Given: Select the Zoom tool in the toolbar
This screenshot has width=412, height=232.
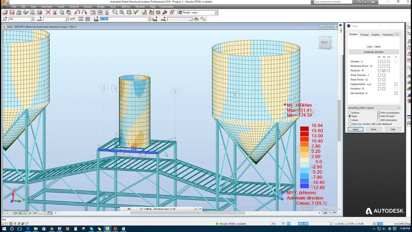Looking at the screenshot, I should click(115, 12).
